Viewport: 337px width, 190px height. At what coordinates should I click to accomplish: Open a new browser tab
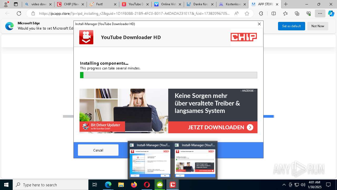[286, 4]
